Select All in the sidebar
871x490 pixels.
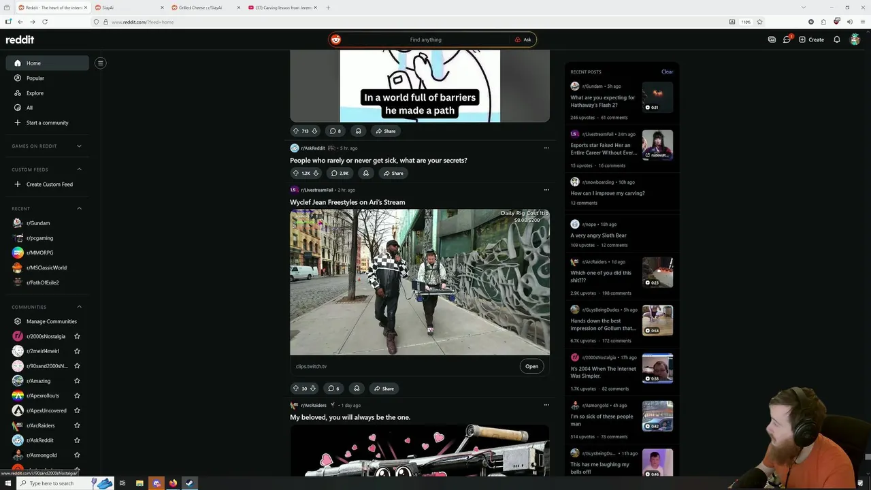[x=47, y=108]
